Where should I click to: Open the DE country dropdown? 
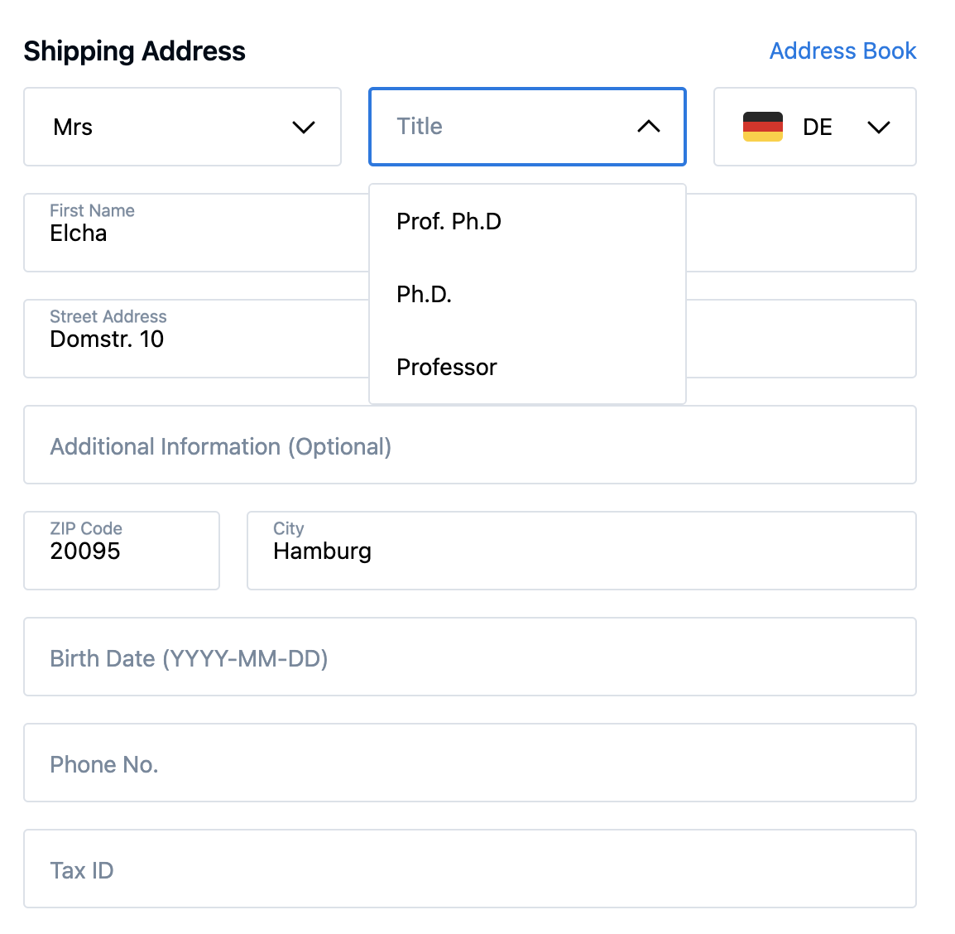pos(816,127)
